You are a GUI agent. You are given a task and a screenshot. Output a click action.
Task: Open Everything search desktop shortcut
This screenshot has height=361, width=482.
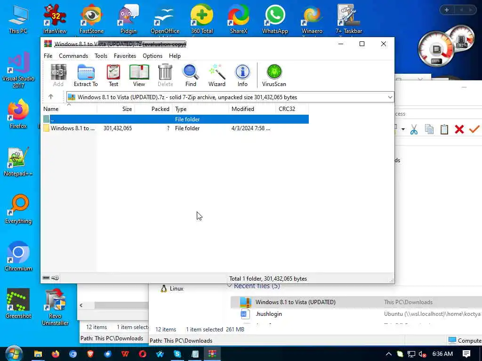18,209
